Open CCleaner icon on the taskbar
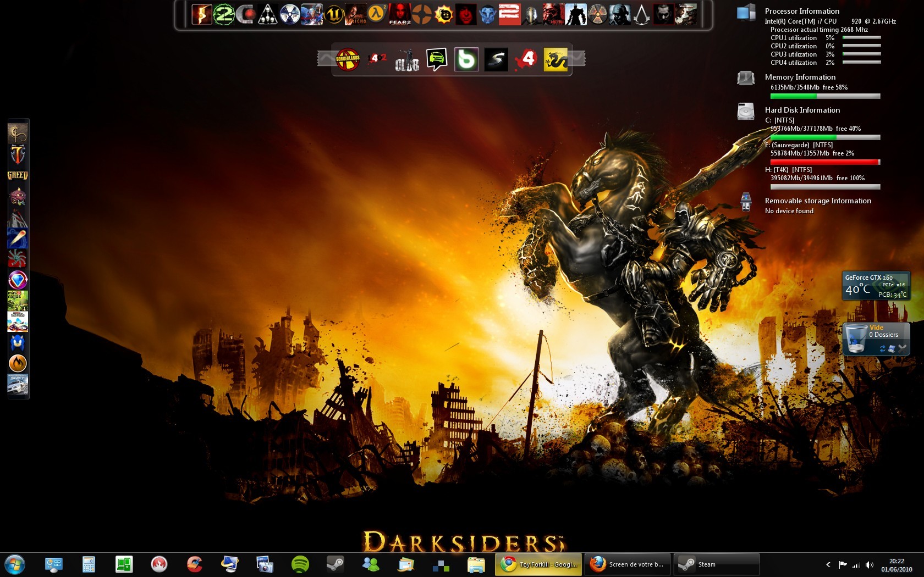Image resolution: width=924 pixels, height=577 pixels. (x=194, y=564)
